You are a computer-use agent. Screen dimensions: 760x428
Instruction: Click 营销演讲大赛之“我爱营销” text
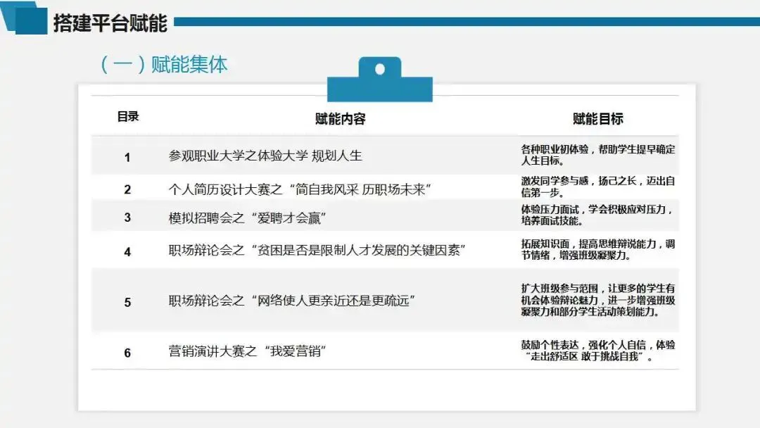pyautogui.click(x=247, y=351)
